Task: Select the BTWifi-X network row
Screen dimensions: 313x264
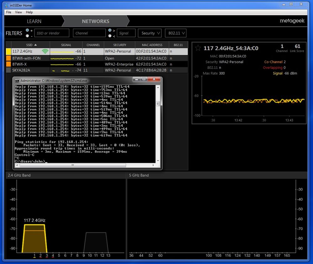Action: tap(97, 64)
